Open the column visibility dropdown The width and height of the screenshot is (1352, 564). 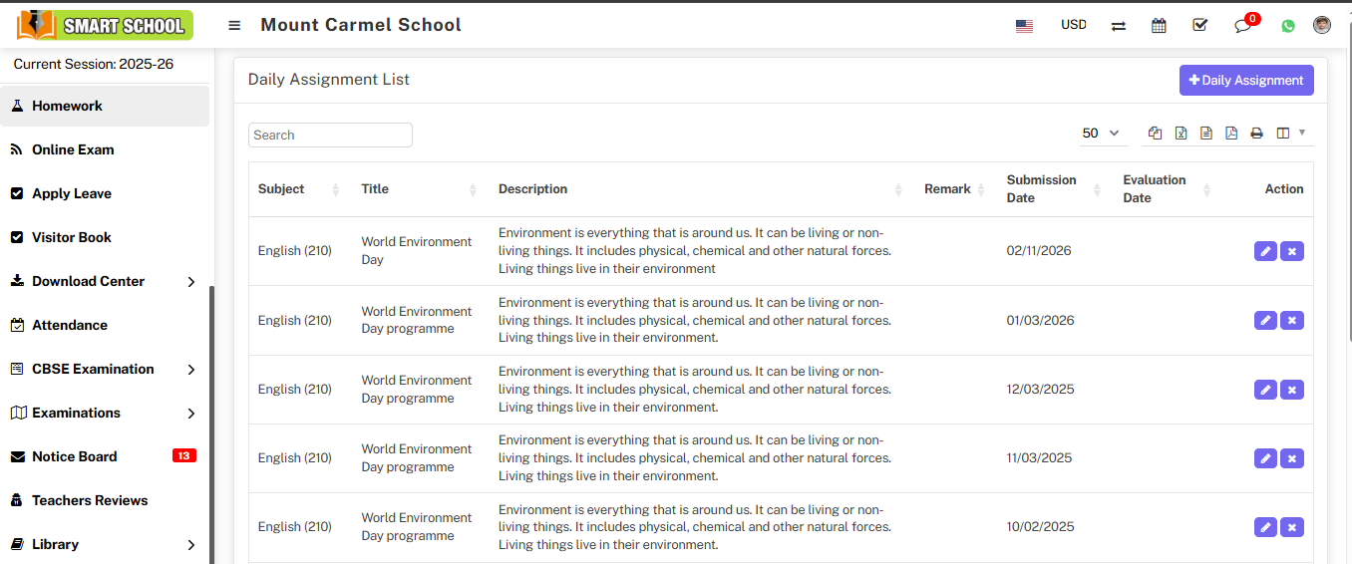coord(1290,134)
